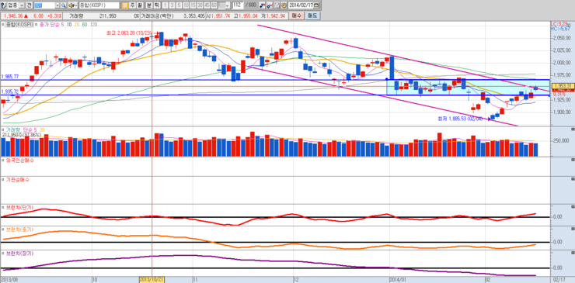This screenshot has height=283, width=575.
Task: Open the calendar icon next to 2014/02/17
Action: click(315, 5)
